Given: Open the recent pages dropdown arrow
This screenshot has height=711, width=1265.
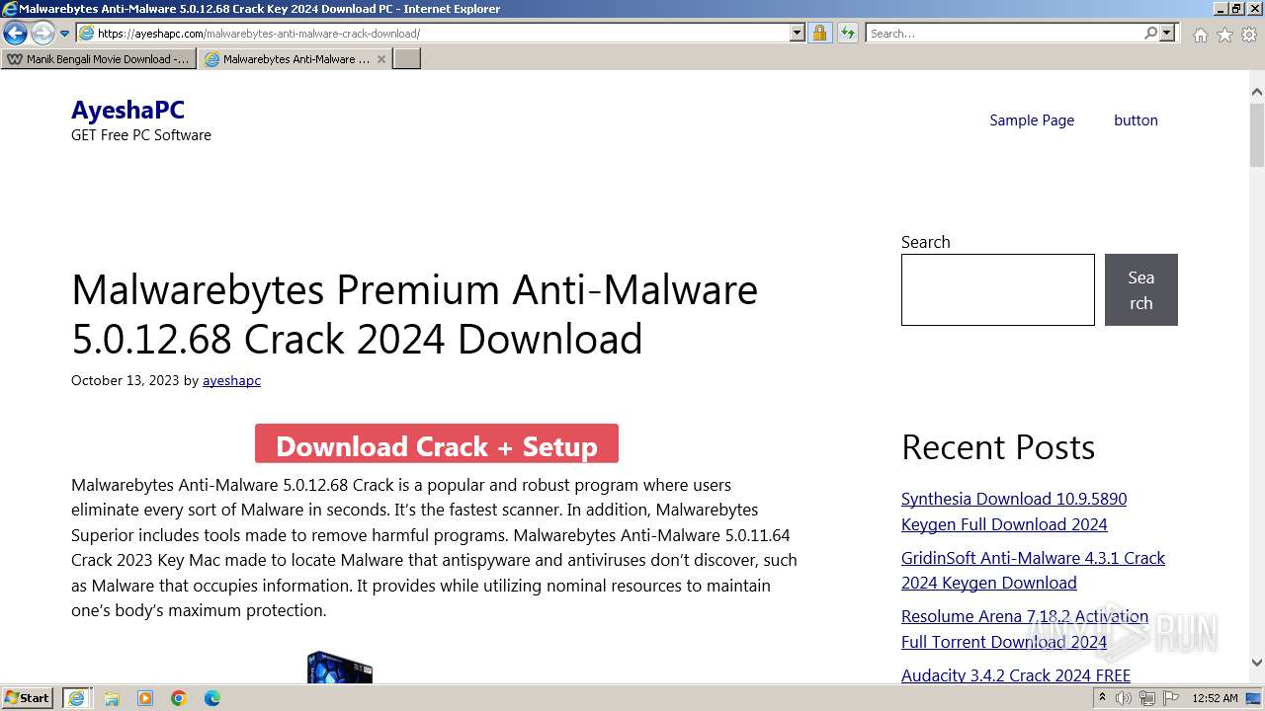Looking at the screenshot, I should click(x=64, y=34).
